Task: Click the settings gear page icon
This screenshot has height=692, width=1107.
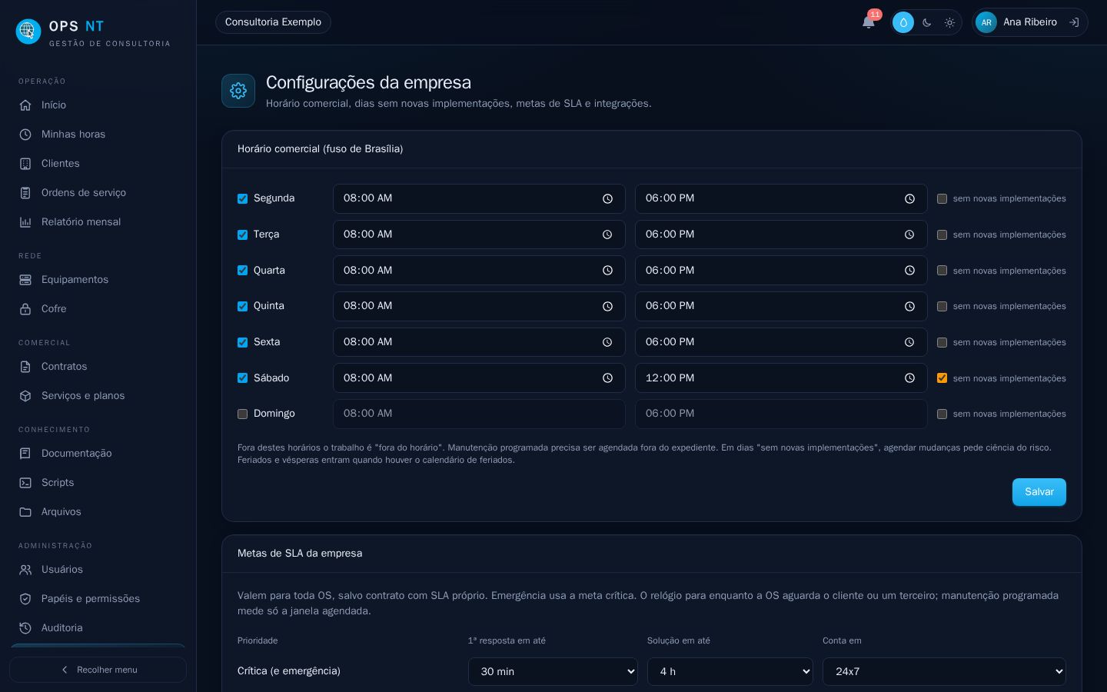Action: (x=238, y=91)
